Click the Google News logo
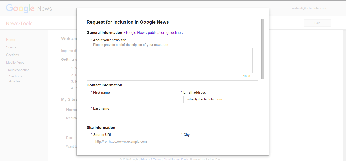 pos(29,8)
